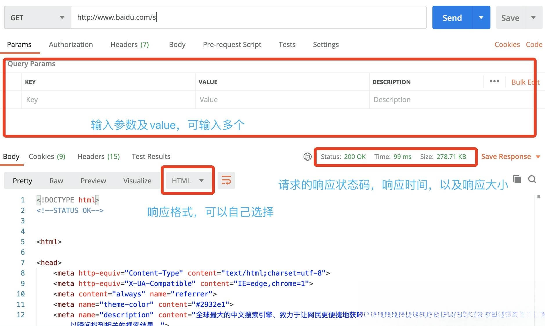Image resolution: width=545 pixels, height=326 pixels.
Task: Click the X-UA-Compatible meta line 9
Action: pyautogui.click(x=183, y=284)
